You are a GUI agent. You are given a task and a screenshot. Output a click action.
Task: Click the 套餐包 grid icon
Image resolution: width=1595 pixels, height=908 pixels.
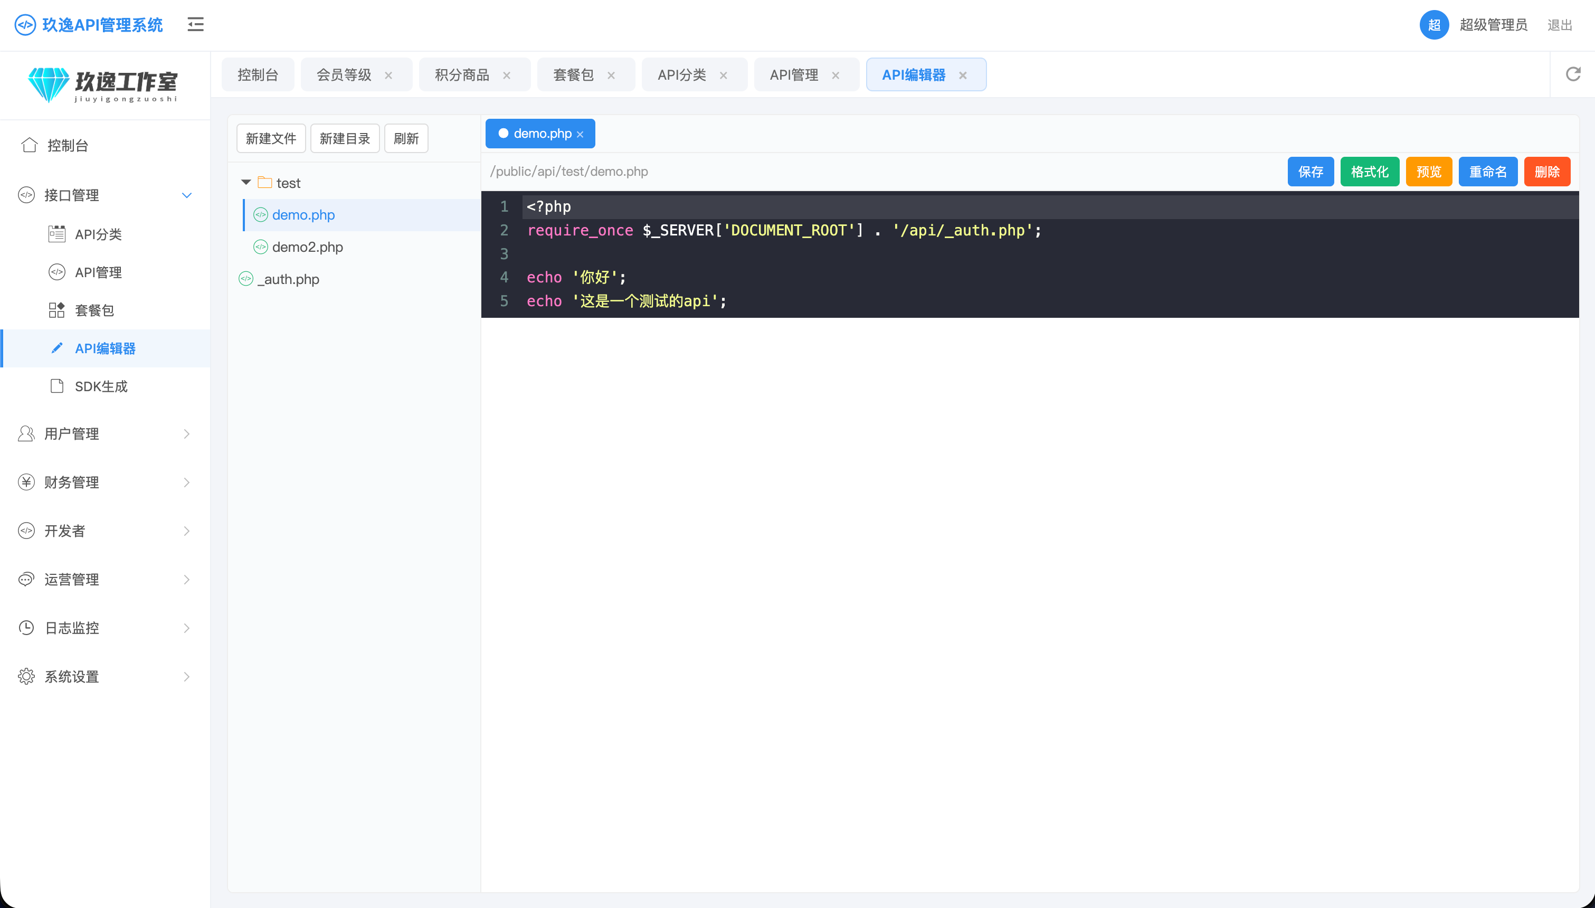pos(56,310)
